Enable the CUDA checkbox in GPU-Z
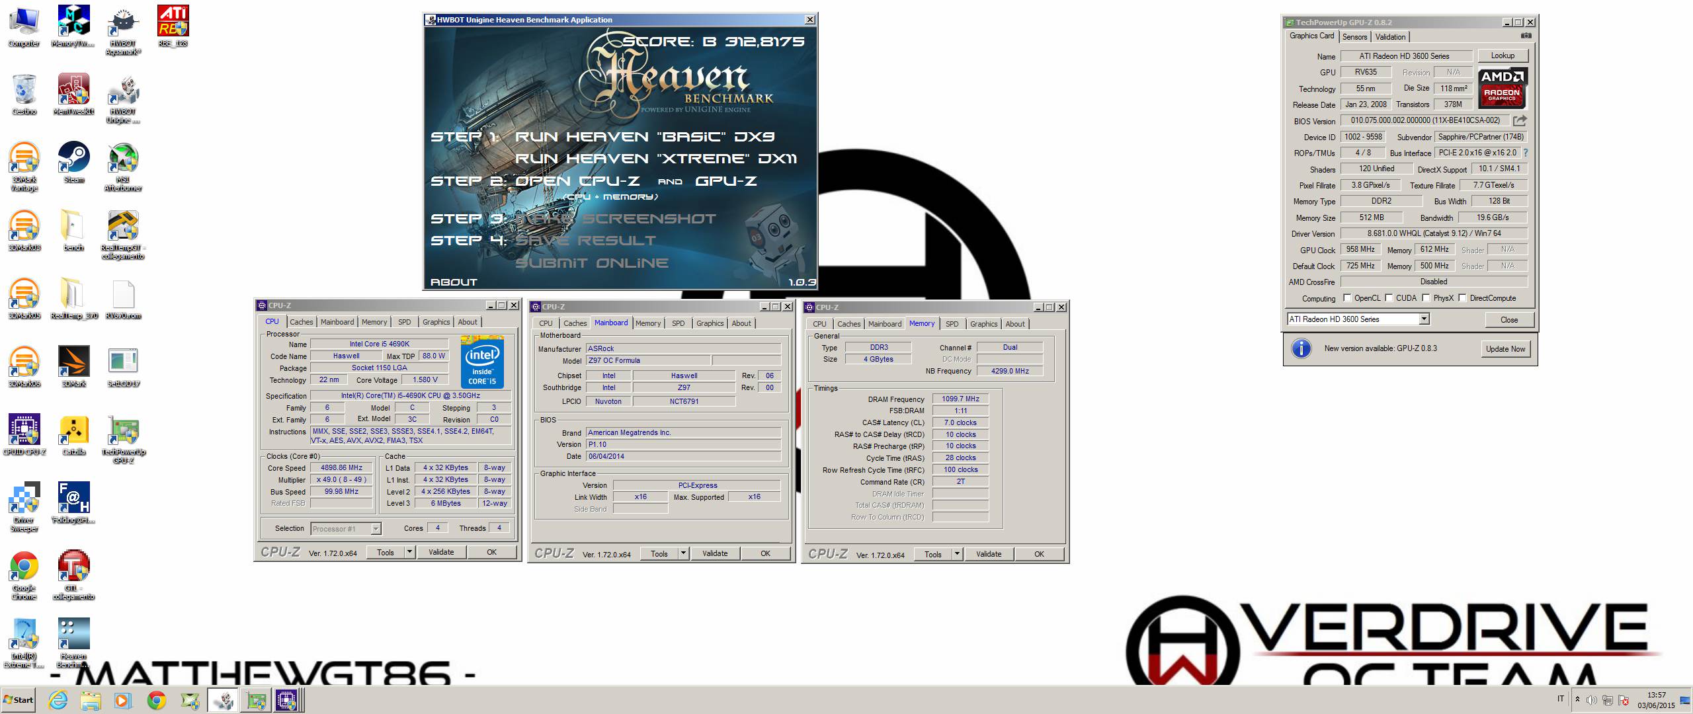 [1388, 298]
